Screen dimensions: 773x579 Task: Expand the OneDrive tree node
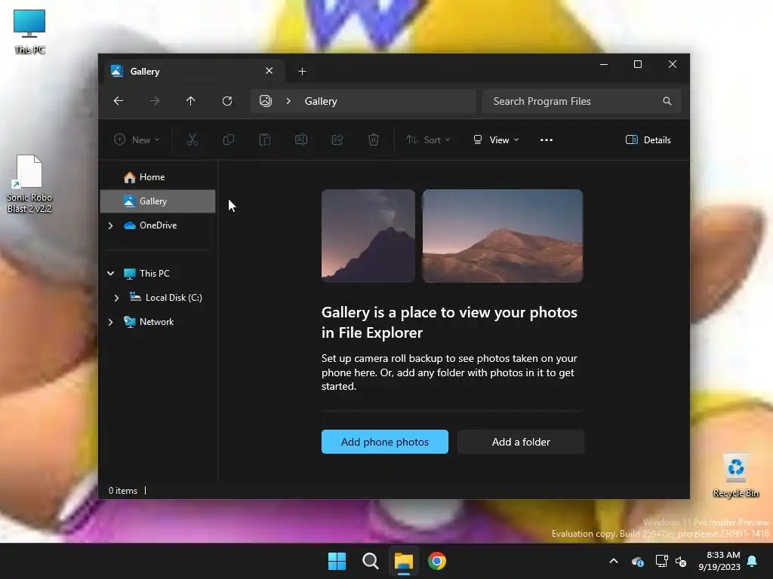pos(110,225)
